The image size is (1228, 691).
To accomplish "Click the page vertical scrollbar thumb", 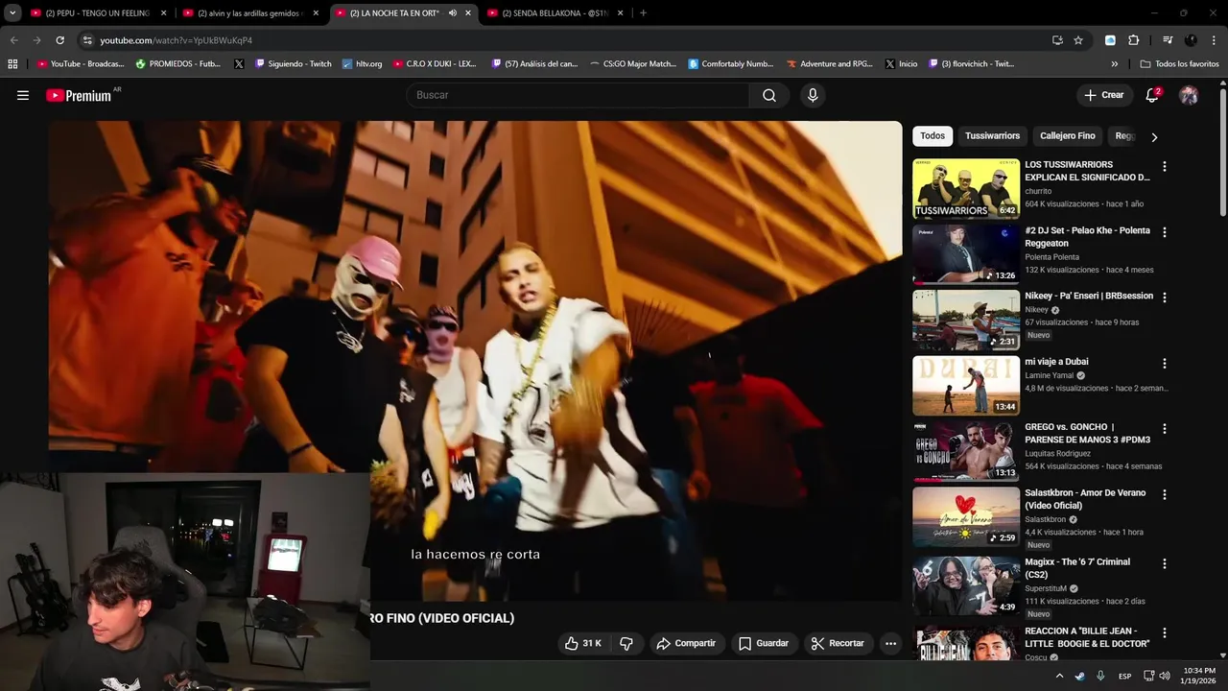I will click(x=1223, y=154).
